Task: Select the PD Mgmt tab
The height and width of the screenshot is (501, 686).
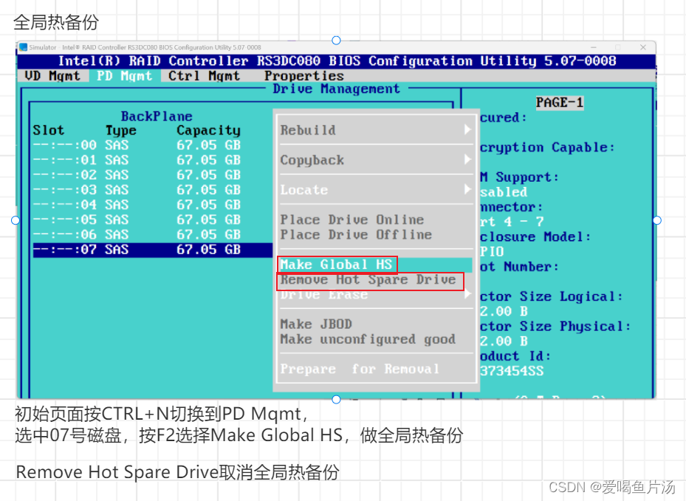Action: click(124, 76)
